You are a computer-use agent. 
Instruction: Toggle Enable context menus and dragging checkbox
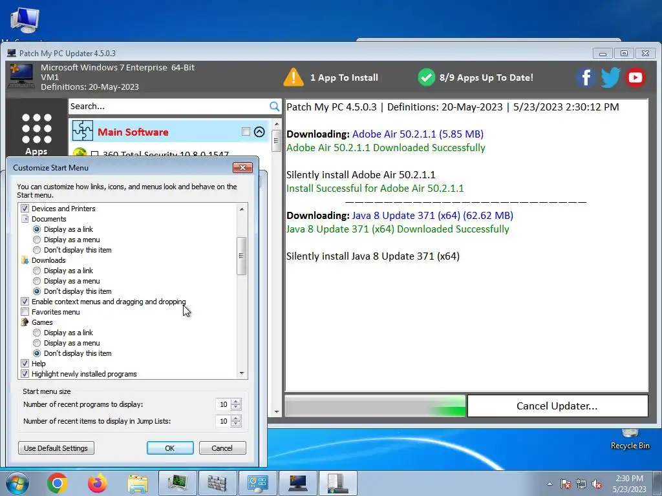[25, 302]
